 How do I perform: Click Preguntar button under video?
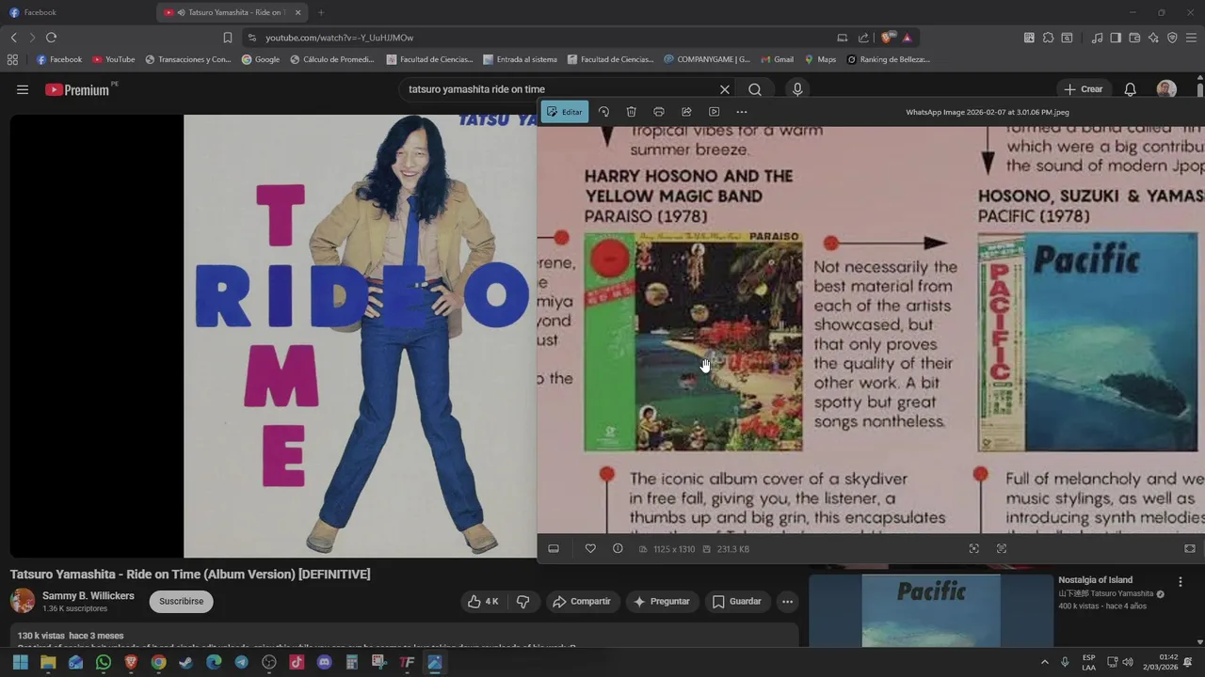[x=662, y=602]
